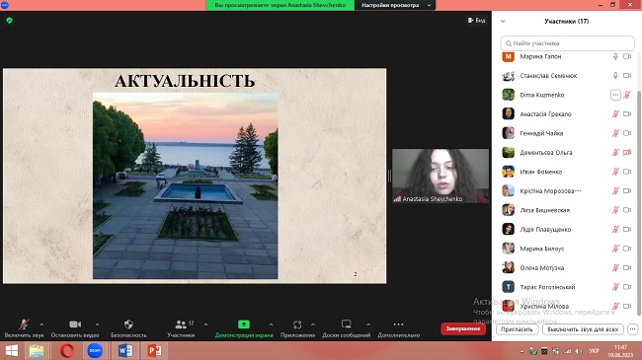Open the Participants panel icon

181,324
